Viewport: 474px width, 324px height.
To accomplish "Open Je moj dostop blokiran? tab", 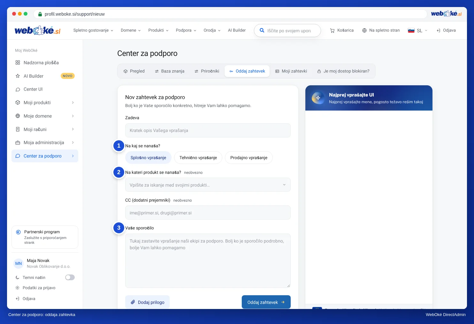I will click(x=343, y=71).
